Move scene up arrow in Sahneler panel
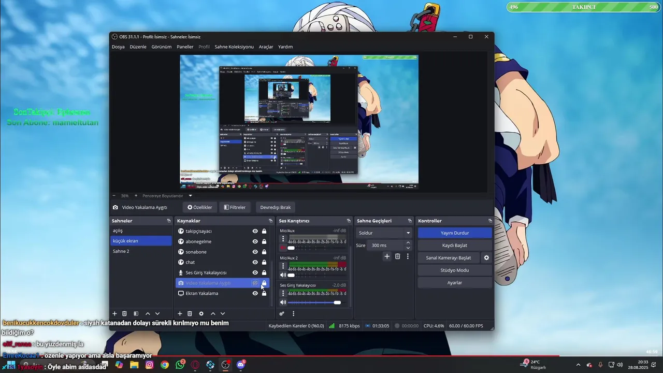The height and width of the screenshot is (373, 663). (x=148, y=313)
